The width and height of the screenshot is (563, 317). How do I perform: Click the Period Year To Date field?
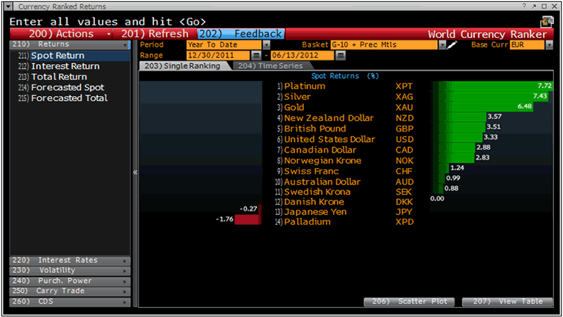[224, 45]
